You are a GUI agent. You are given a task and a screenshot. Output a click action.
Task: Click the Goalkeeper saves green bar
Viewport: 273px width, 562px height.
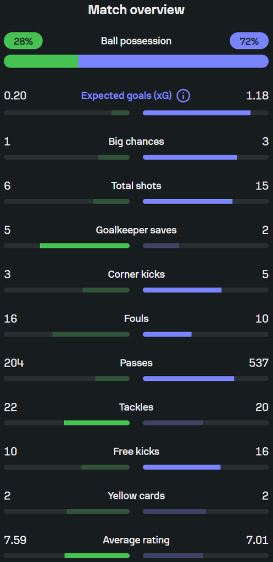click(85, 246)
